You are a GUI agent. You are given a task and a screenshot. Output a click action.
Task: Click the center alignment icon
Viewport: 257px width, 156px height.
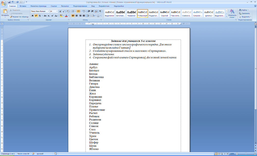pos(77,16)
